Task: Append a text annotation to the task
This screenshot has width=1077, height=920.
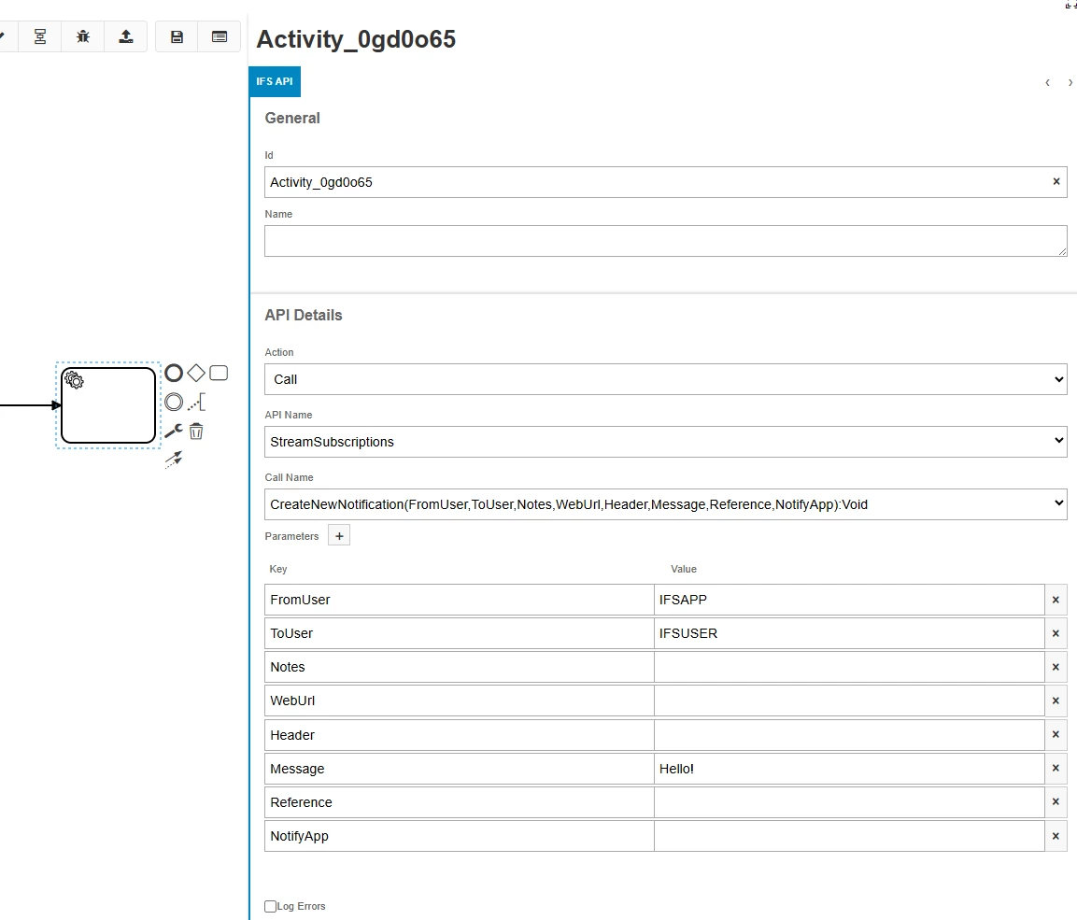Action: pos(196,403)
